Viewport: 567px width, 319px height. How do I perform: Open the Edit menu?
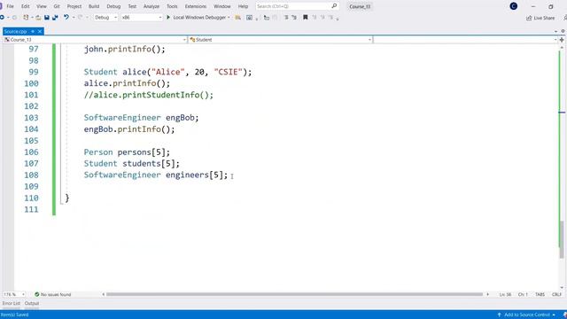tap(26, 6)
